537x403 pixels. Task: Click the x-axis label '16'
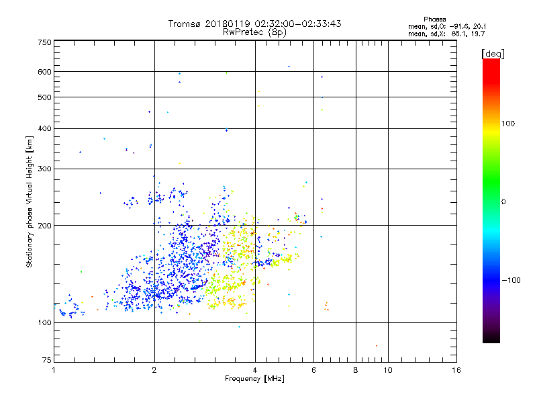pos(456,370)
